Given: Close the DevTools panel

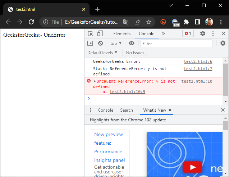Looking at the screenshot, I should [224, 33].
